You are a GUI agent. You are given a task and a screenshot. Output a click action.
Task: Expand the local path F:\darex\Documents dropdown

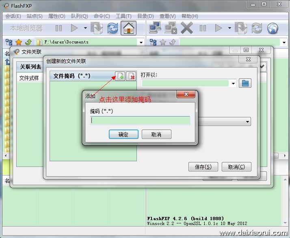click(x=141, y=43)
